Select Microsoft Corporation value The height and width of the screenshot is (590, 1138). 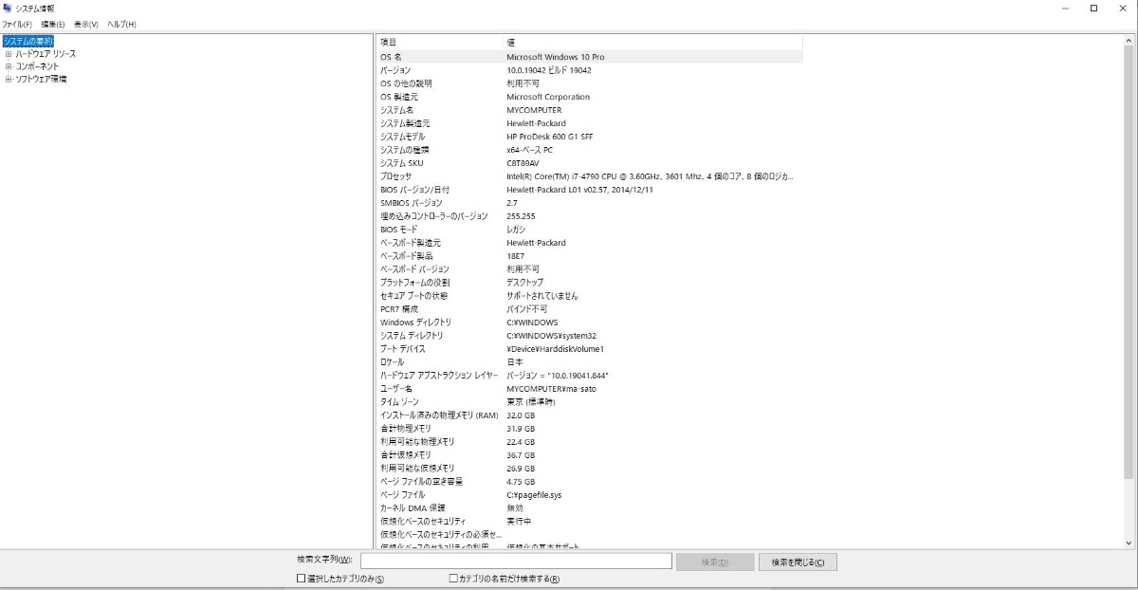[x=548, y=97]
